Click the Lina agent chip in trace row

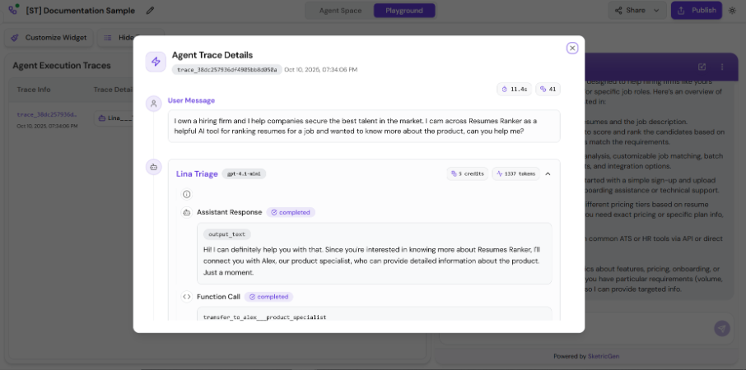(x=114, y=118)
